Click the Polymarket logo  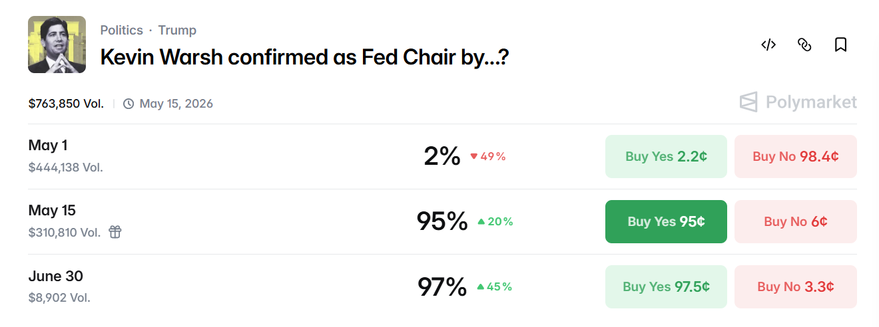point(798,102)
